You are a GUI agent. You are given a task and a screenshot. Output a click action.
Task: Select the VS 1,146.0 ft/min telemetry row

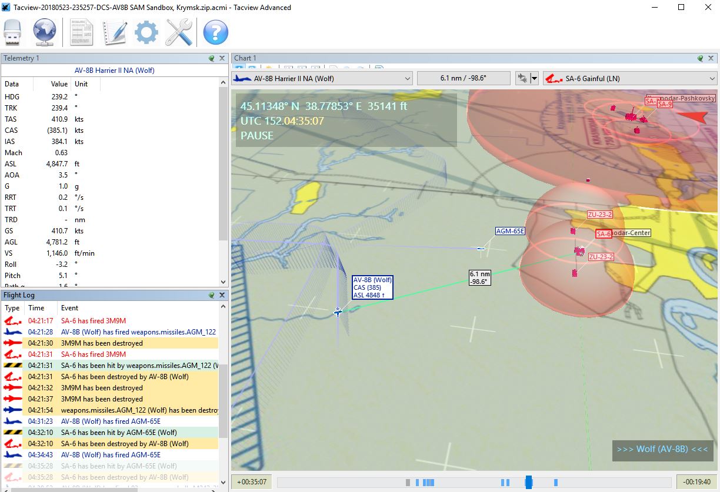point(110,253)
